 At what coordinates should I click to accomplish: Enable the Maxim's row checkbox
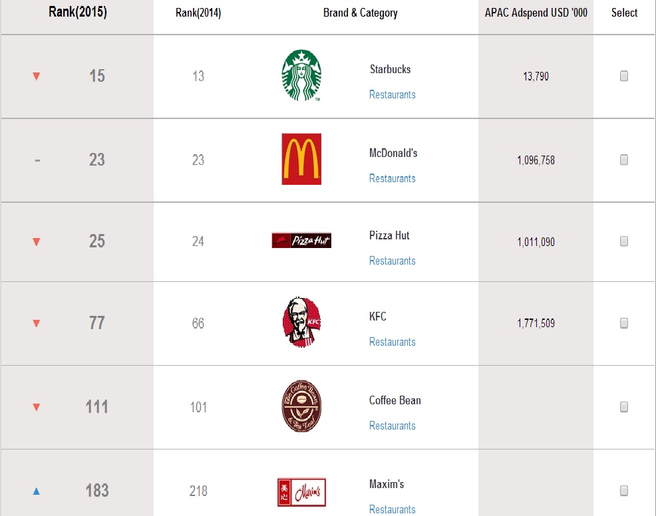[624, 491]
